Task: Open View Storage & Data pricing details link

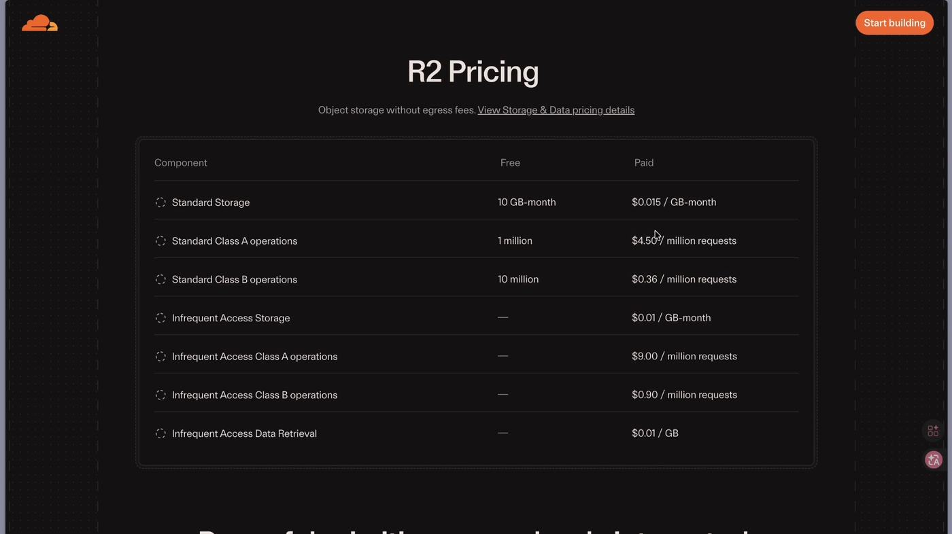Action: pos(556,110)
